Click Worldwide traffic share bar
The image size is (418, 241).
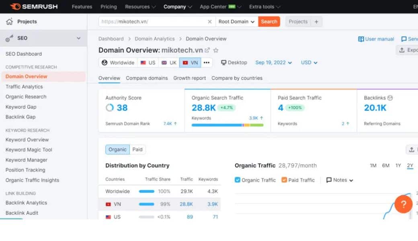click(147, 192)
